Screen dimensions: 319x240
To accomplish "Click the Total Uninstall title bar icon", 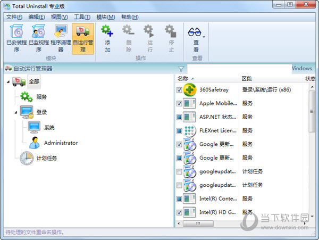I will (x=7, y=6).
